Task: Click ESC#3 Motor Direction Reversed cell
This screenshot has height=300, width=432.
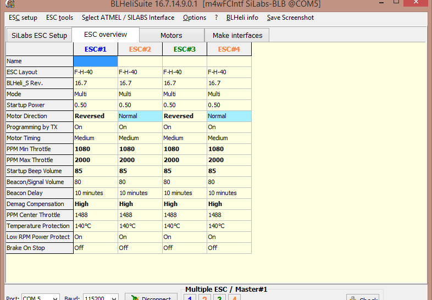Action: coord(185,116)
